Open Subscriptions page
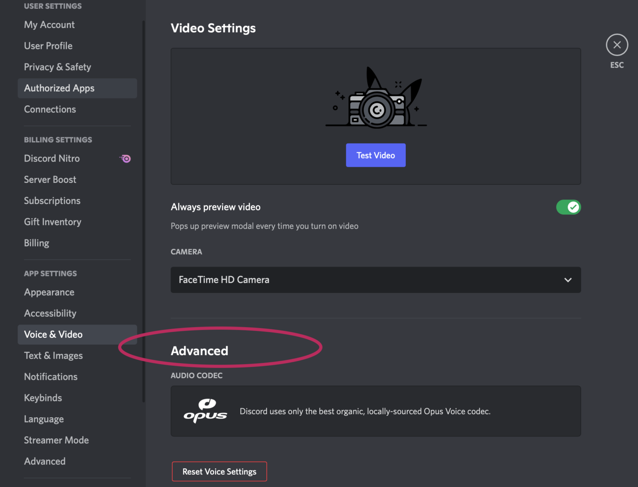Image resolution: width=638 pixels, height=487 pixels. pyautogui.click(x=77, y=201)
